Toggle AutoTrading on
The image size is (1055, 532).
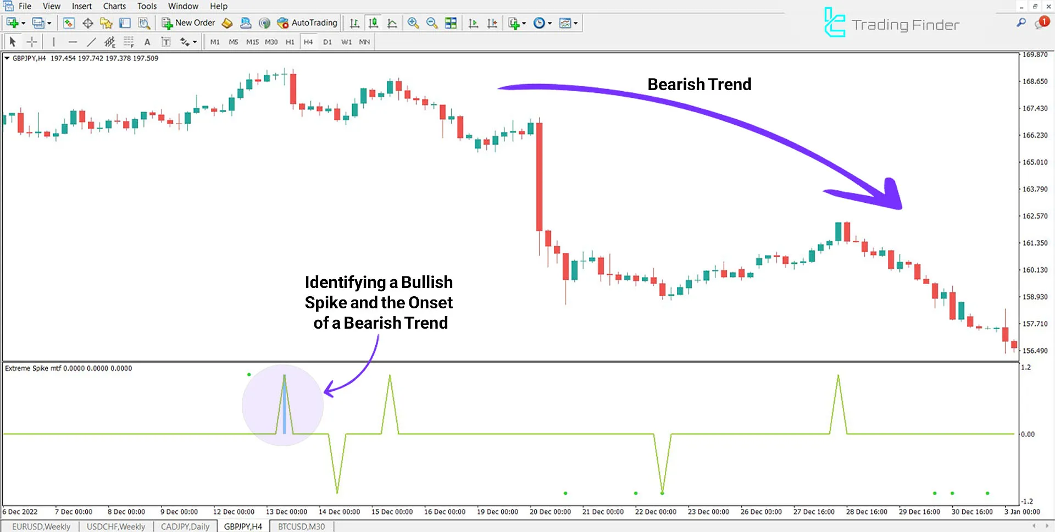tap(308, 23)
